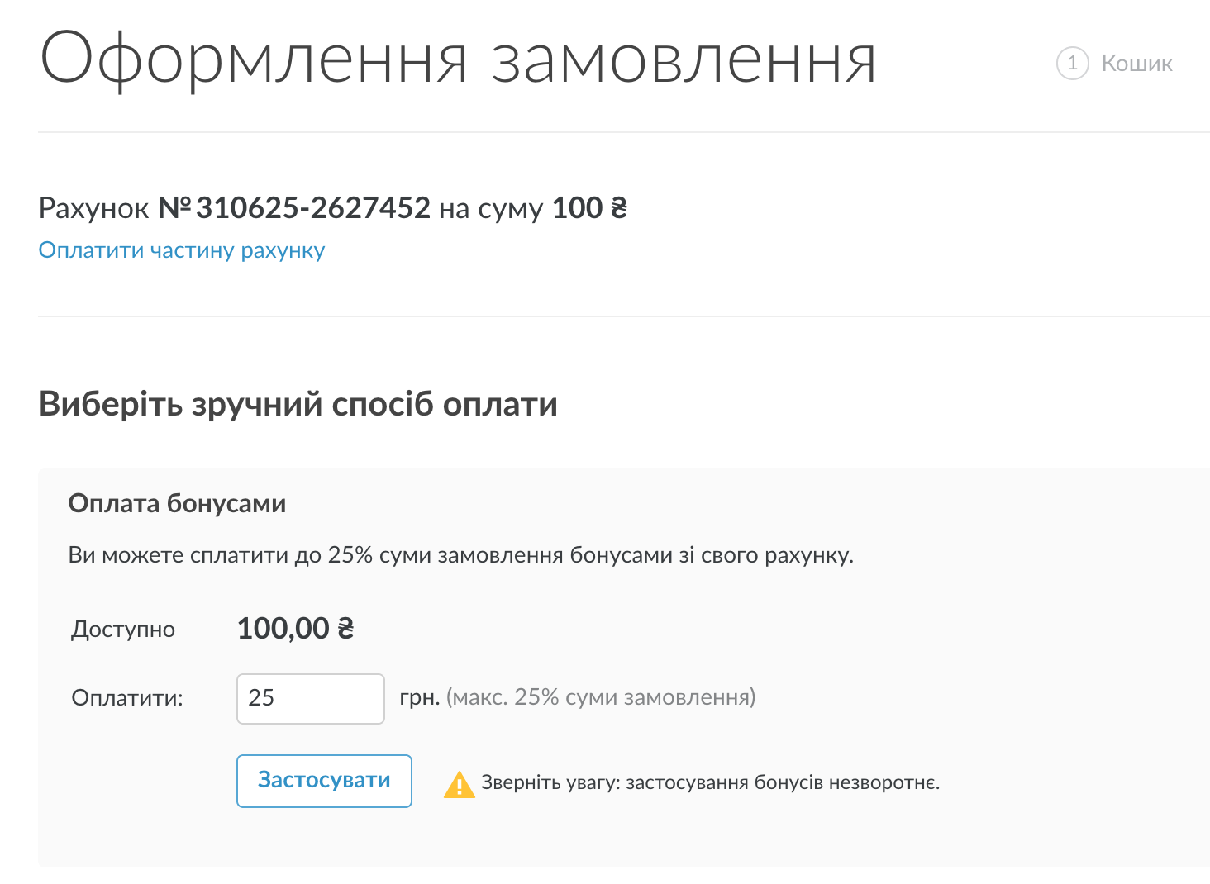Click the irreversible bonus warning text
The image size is (1210, 884).
[710, 782]
